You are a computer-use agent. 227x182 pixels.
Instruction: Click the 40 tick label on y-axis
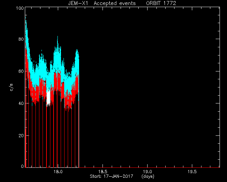tap(21, 103)
